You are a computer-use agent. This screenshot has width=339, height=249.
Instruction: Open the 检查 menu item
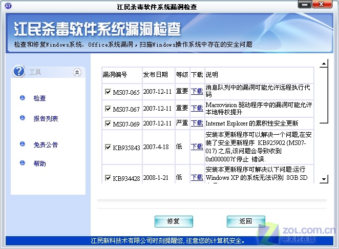click(39, 98)
